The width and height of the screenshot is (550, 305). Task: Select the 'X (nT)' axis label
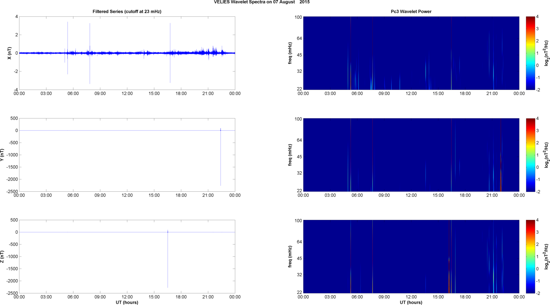pyautogui.click(x=9, y=53)
